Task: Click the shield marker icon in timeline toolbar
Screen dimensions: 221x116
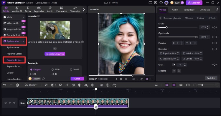Action: (46, 85)
